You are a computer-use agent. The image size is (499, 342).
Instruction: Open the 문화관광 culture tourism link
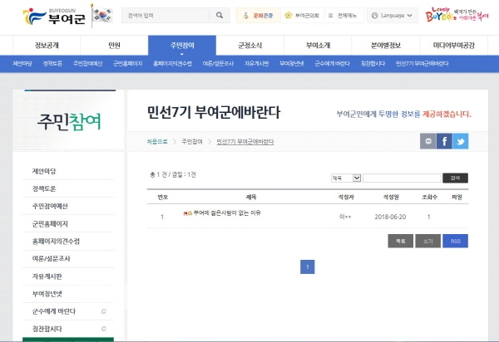[x=257, y=15]
